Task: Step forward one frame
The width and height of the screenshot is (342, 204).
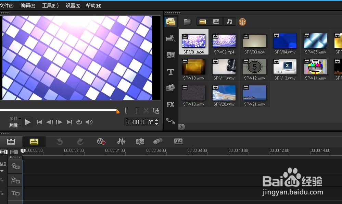Action: pos(59,122)
